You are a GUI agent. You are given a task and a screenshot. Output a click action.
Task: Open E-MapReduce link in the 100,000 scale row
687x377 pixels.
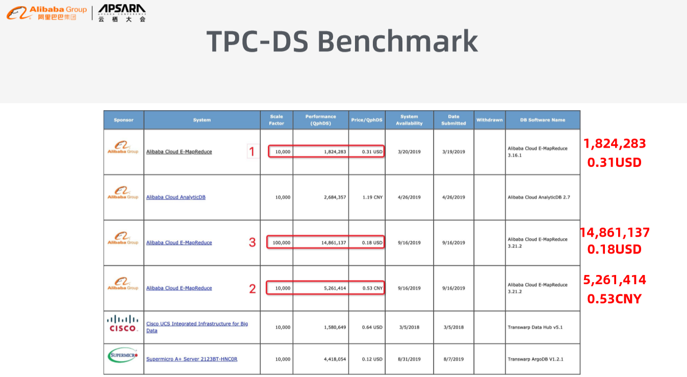click(179, 242)
